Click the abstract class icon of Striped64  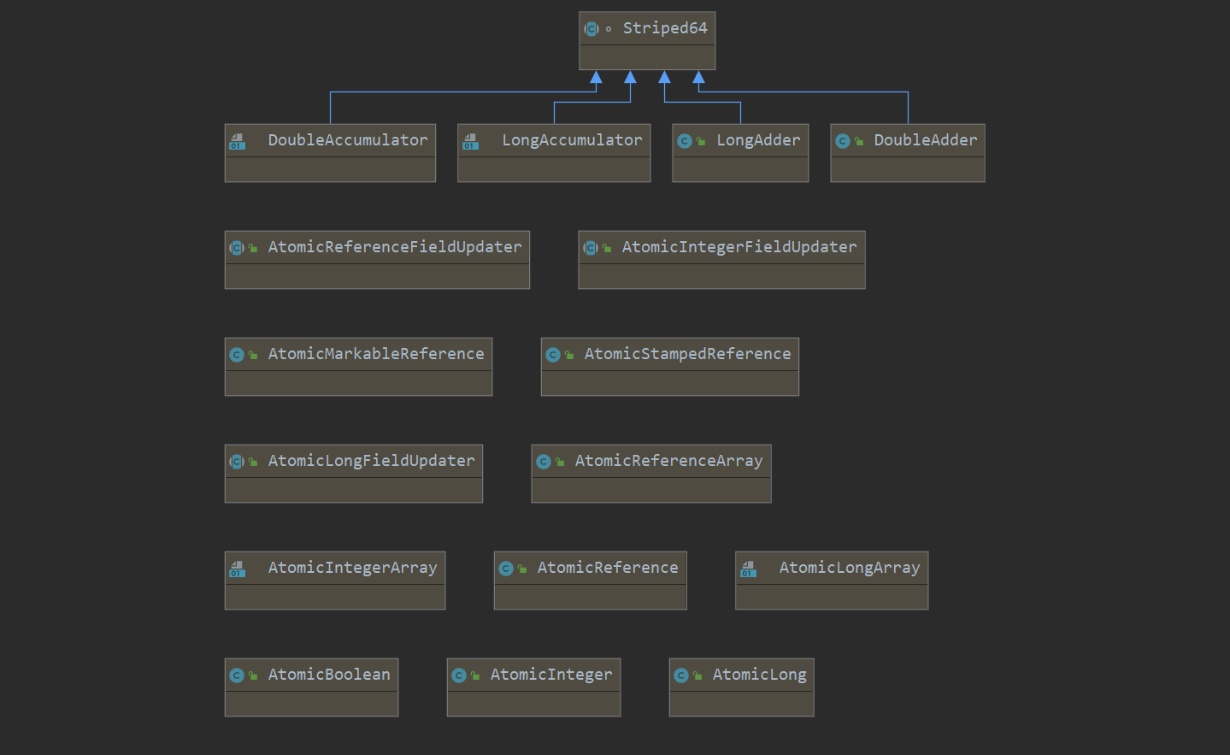tap(591, 29)
